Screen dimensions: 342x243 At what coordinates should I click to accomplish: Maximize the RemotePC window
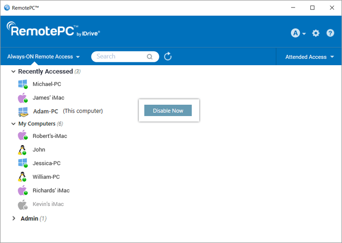[x=312, y=7]
